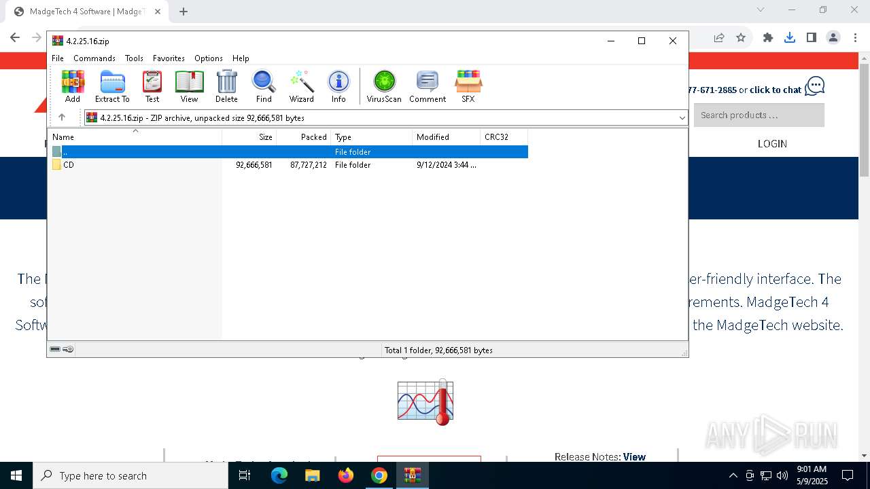Bookmark this page star icon

[741, 38]
